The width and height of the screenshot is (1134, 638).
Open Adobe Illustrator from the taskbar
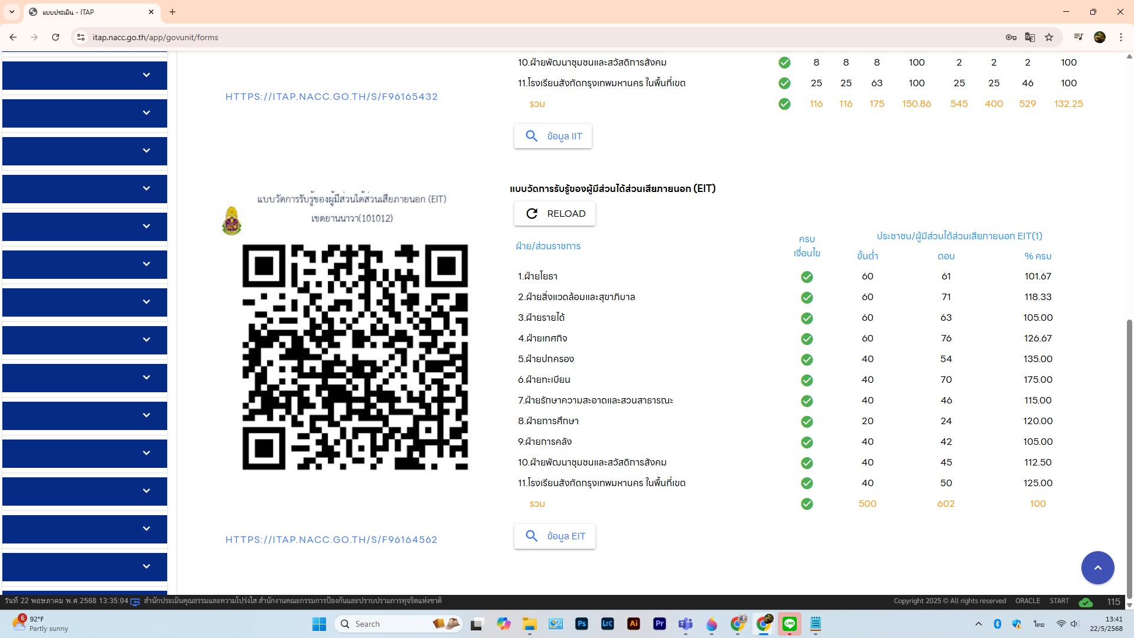coord(634,624)
